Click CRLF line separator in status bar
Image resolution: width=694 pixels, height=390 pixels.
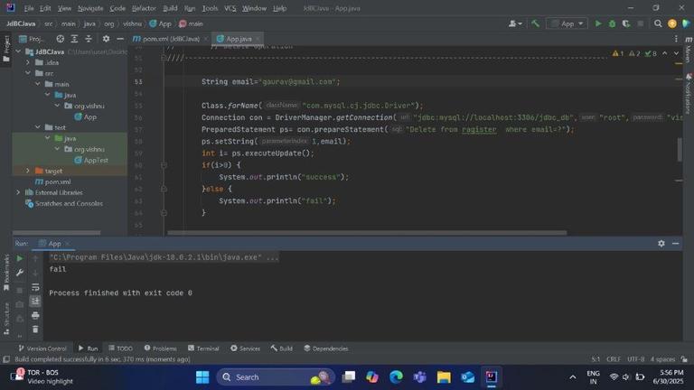pos(614,359)
